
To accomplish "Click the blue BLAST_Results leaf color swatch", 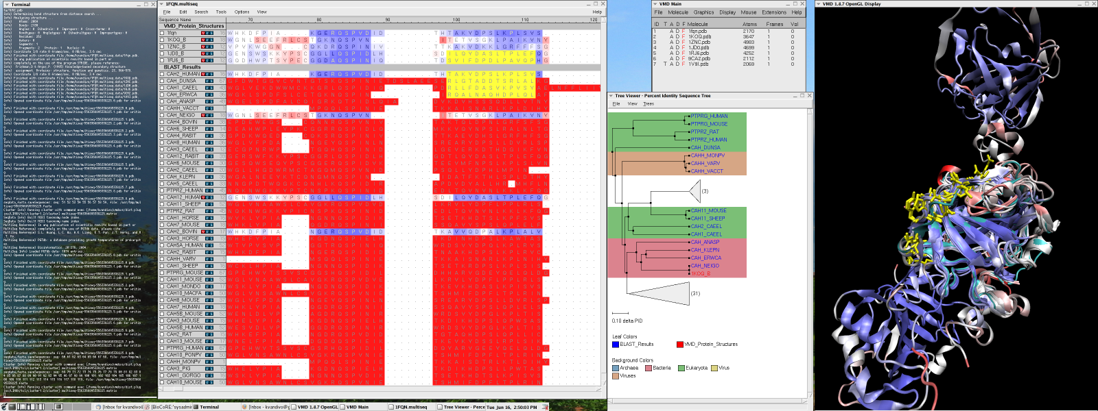I will (x=616, y=345).
